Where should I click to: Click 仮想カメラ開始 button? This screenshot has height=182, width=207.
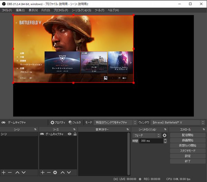tap(188, 145)
